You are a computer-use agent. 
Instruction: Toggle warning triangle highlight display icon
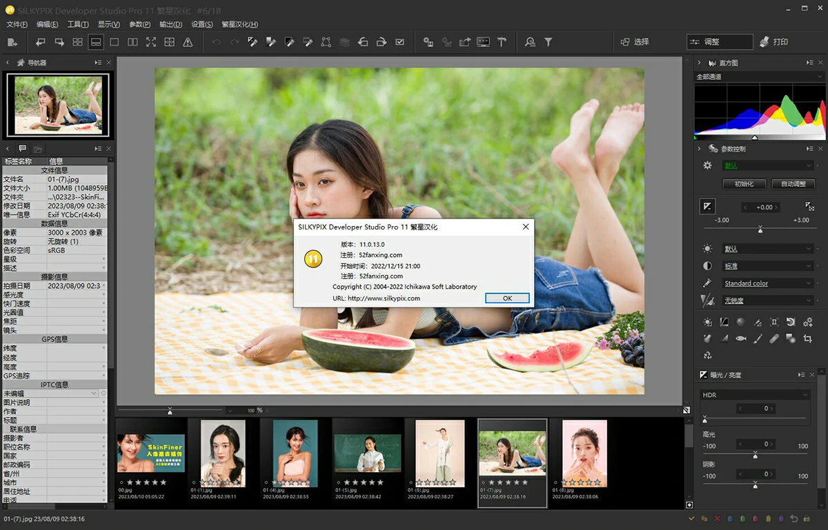[x=188, y=42]
